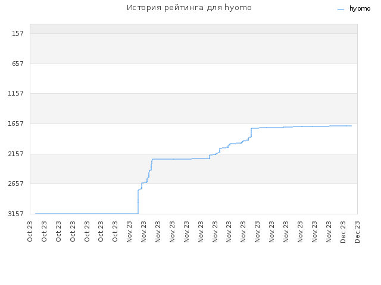The image size is (381, 285).
Task: Click the rating line's plateau near 1657
Action: click(x=301, y=126)
